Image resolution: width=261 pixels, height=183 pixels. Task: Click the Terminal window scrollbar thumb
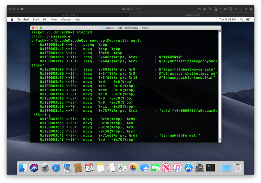coord(220,139)
